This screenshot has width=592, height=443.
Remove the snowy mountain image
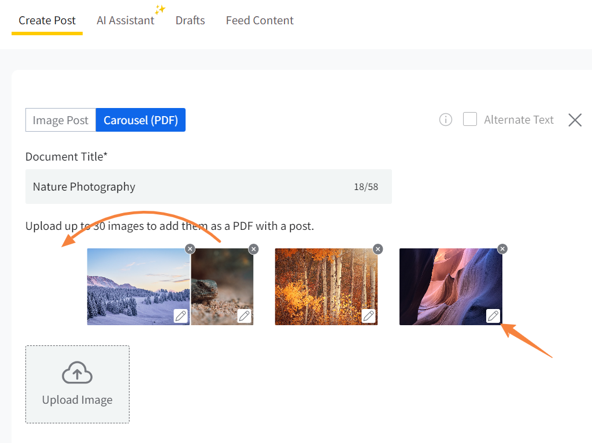pos(190,249)
